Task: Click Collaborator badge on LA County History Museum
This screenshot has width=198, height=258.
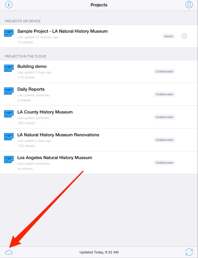Action: pyautogui.click(x=164, y=117)
